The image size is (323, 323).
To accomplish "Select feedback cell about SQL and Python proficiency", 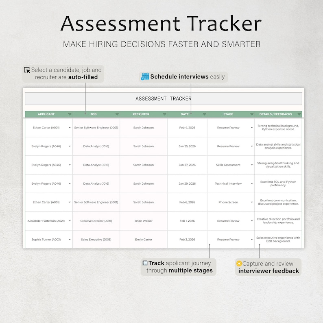I will click(x=278, y=183).
